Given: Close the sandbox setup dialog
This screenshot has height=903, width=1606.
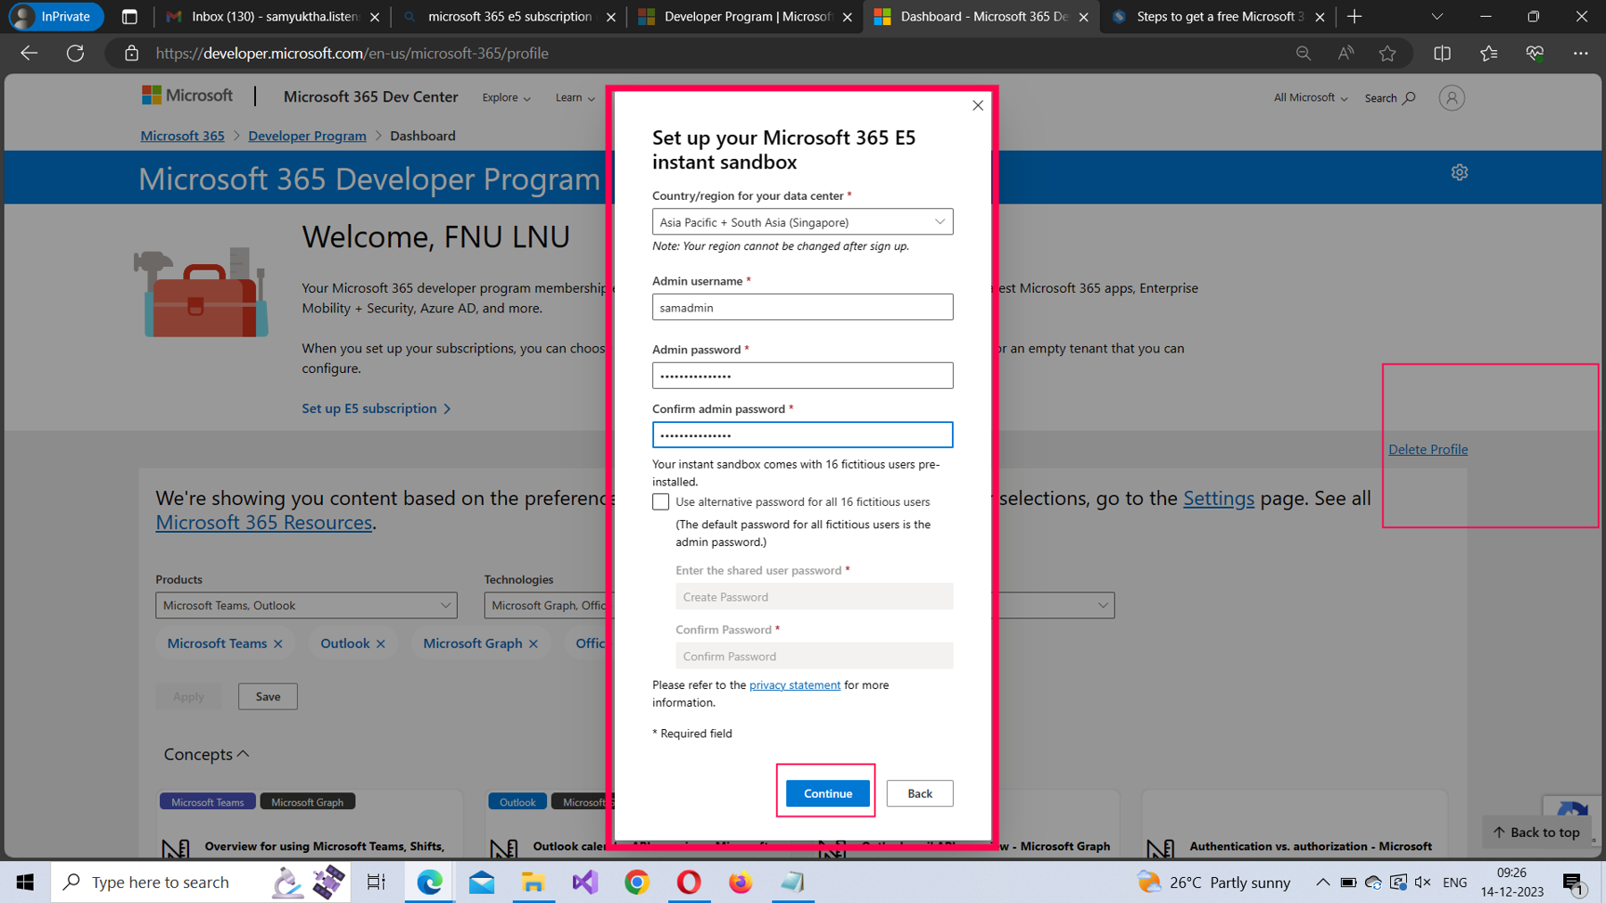Looking at the screenshot, I should [x=978, y=105].
